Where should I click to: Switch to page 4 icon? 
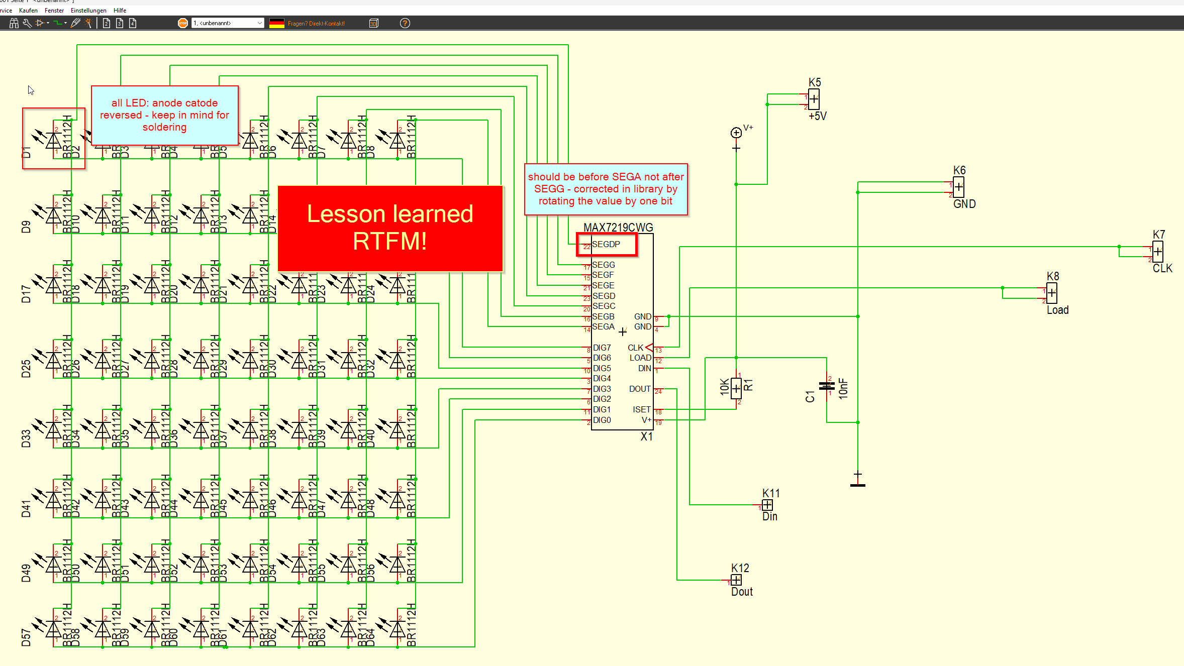pyautogui.click(x=133, y=23)
